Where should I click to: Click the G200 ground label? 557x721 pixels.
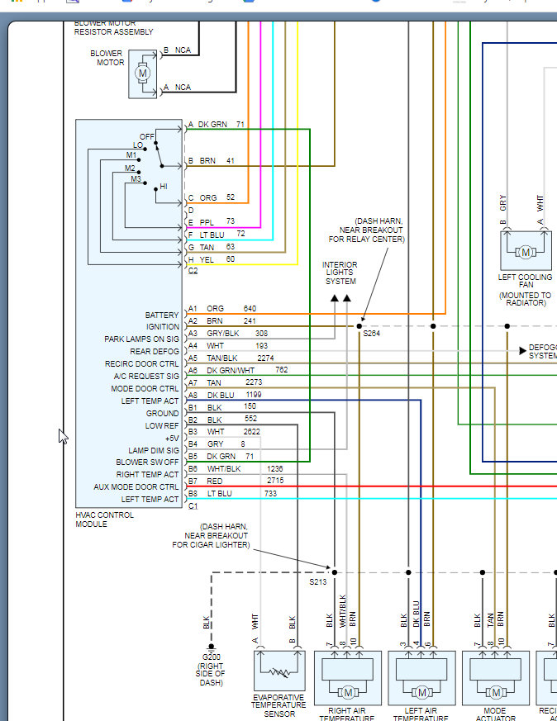coord(211,657)
